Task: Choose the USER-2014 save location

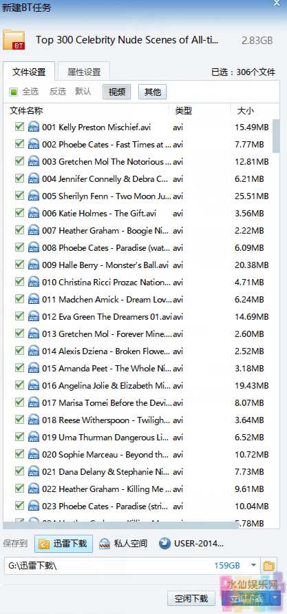Action: pyautogui.click(x=191, y=544)
